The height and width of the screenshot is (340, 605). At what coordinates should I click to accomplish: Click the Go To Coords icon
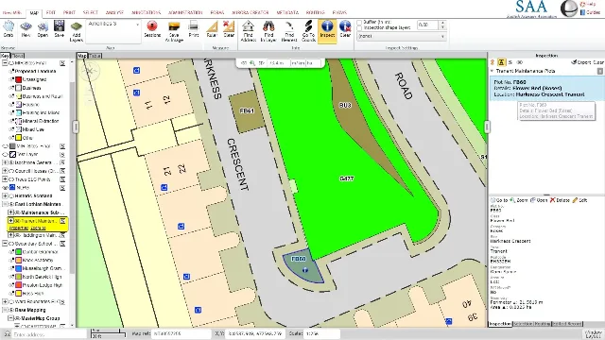[x=308, y=31]
